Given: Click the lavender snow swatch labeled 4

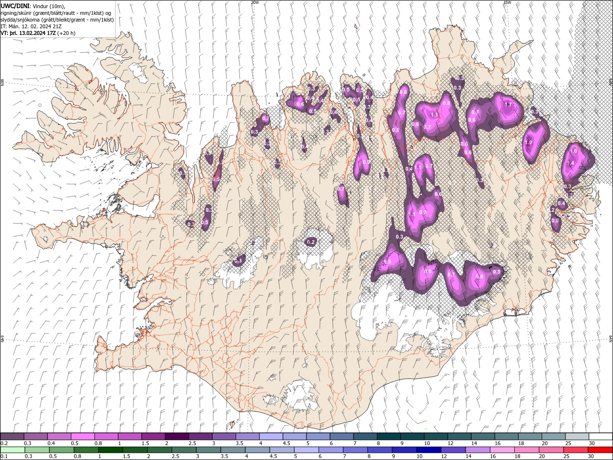Looking at the screenshot, I should tap(271, 436).
